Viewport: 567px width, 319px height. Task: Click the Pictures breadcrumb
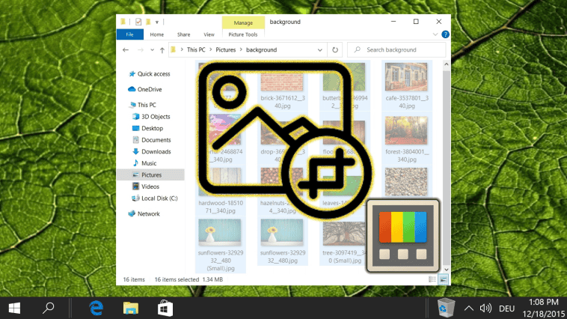(x=226, y=50)
